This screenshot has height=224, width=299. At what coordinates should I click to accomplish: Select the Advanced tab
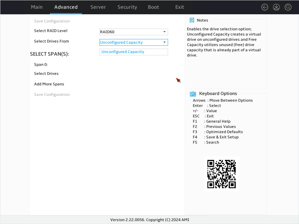click(66, 7)
